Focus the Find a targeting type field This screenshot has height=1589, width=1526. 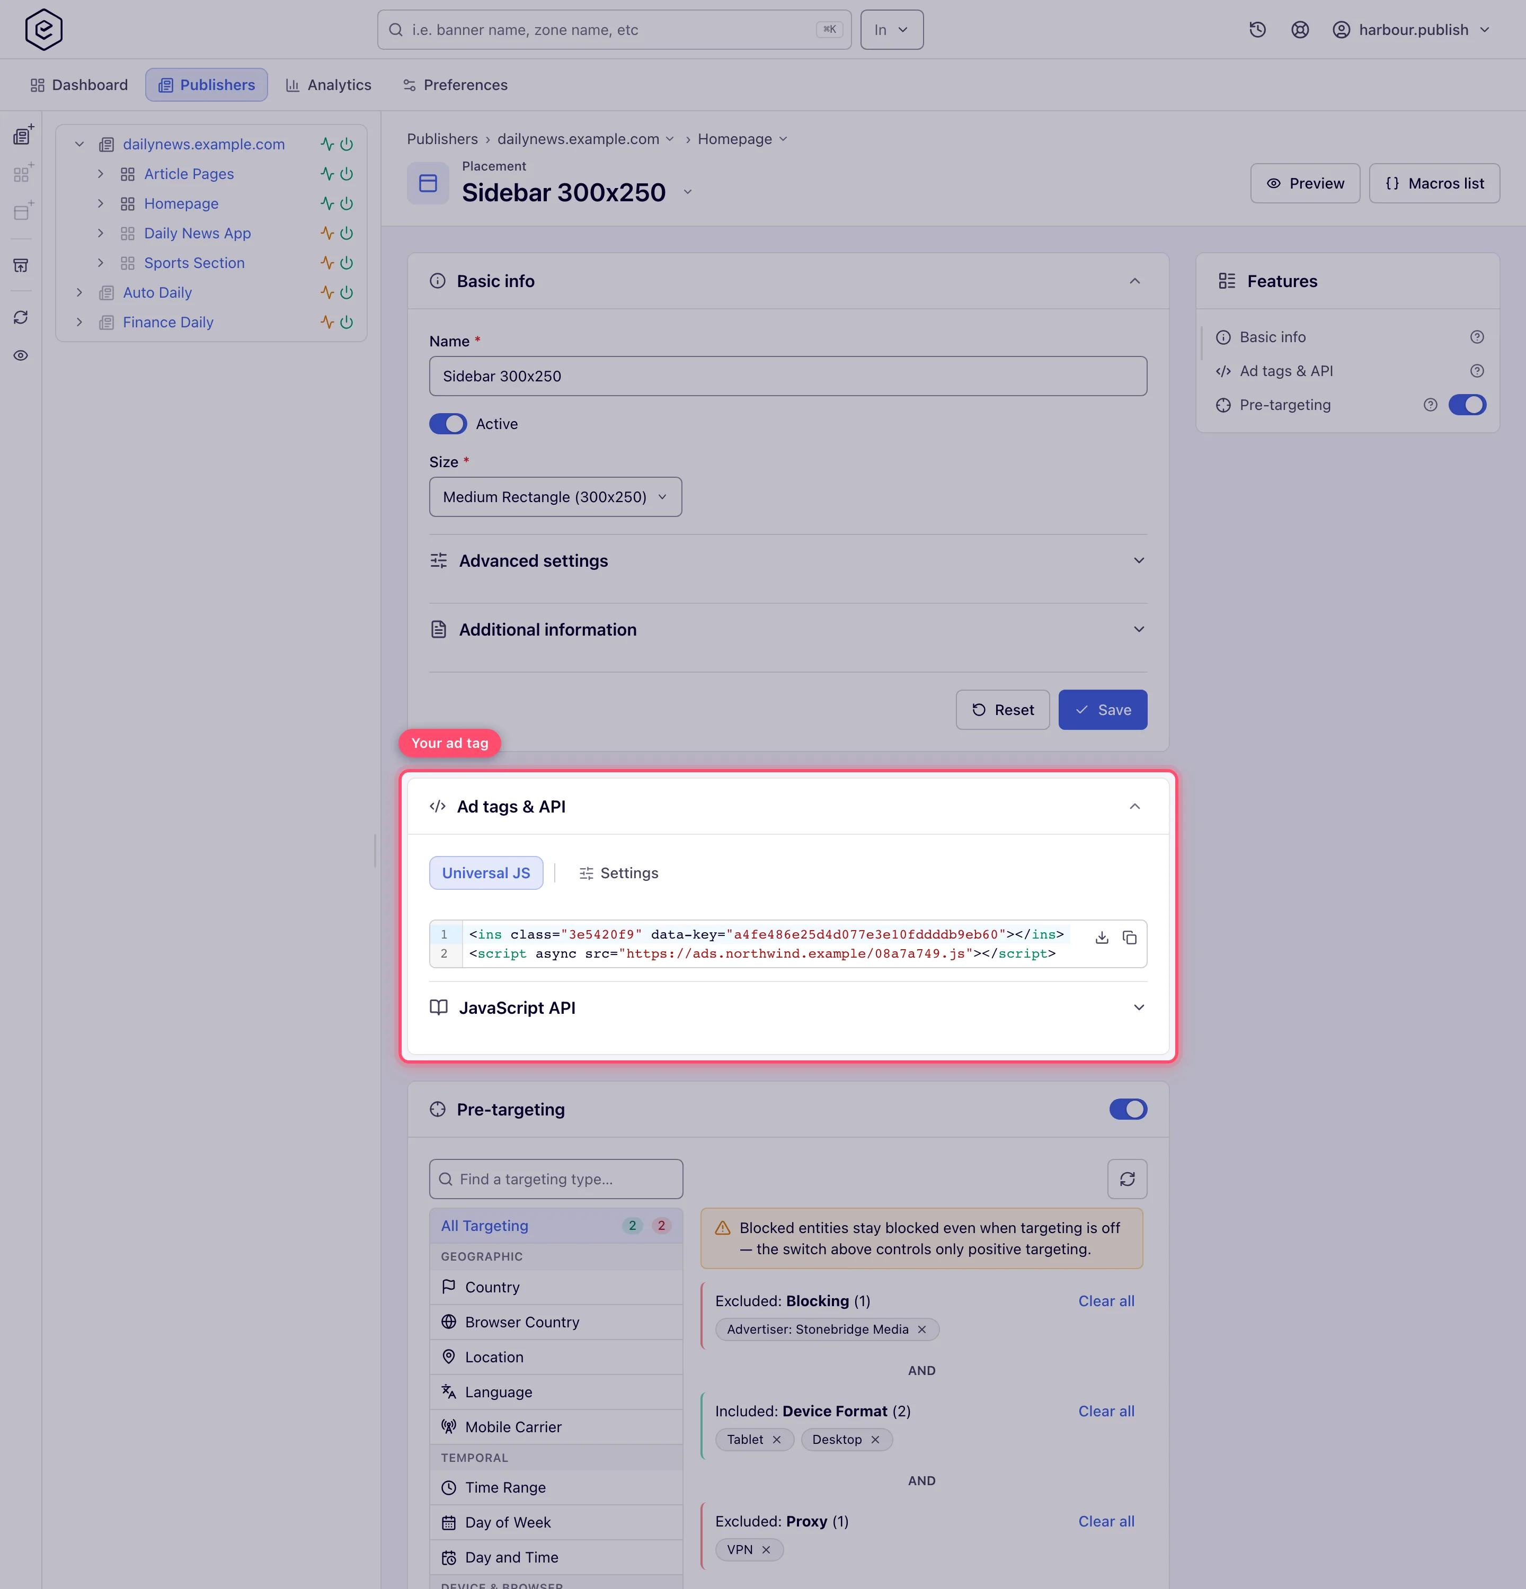pos(555,1179)
